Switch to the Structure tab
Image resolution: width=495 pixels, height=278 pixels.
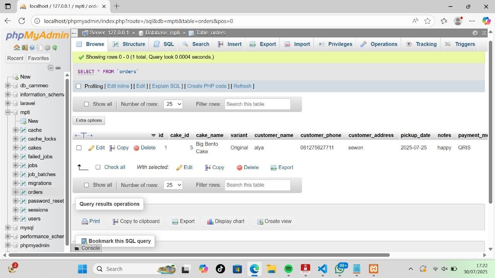click(129, 44)
